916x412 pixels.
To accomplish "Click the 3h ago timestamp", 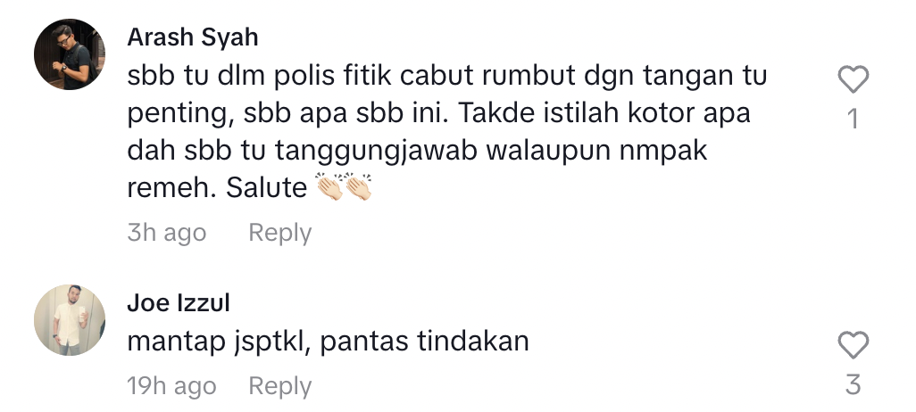I will (166, 233).
